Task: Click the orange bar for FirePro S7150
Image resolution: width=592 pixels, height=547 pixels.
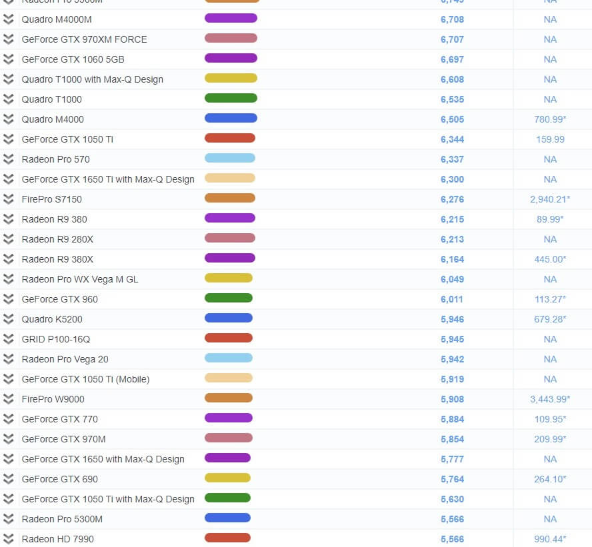Action: click(230, 198)
